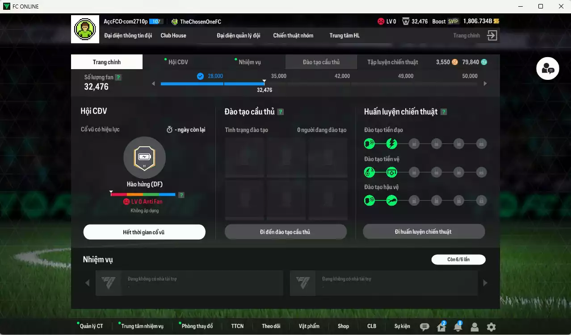The height and width of the screenshot is (335, 571).
Task: Click help icon next to Số lượng fan
Action: click(x=118, y=77)
